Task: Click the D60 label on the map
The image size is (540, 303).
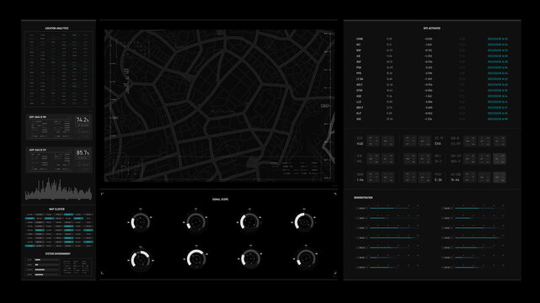Action: click(324, 106)
